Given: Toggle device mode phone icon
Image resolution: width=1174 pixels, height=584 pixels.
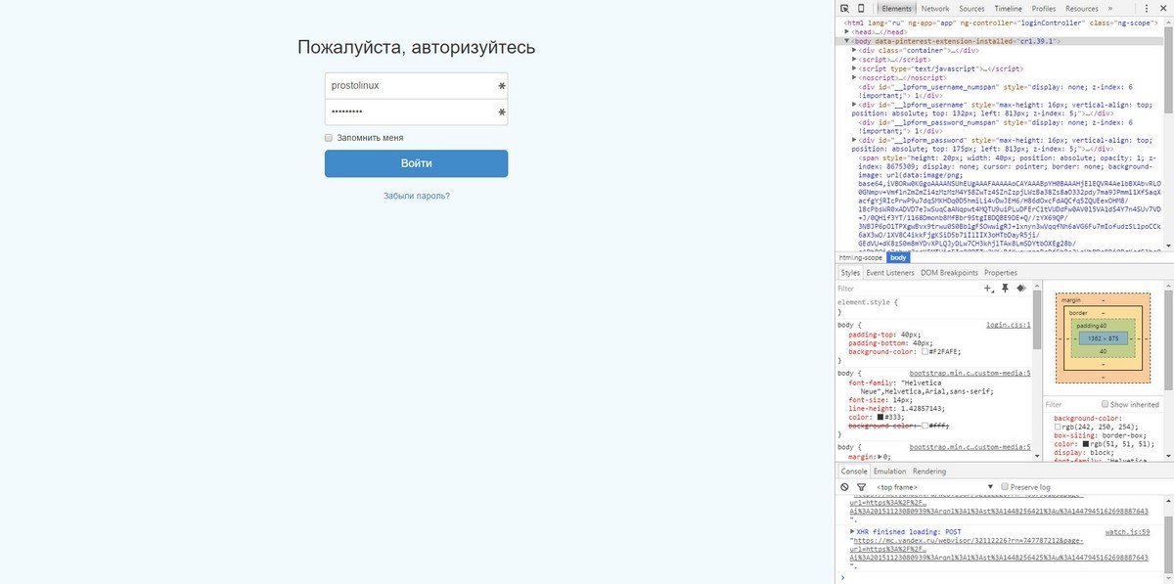Looking at the screenshot, I should pos(861,8).
